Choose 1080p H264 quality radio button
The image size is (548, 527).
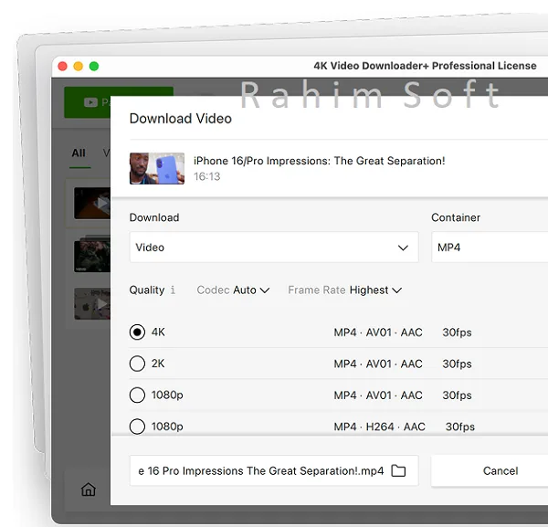[x=137, y=427]
